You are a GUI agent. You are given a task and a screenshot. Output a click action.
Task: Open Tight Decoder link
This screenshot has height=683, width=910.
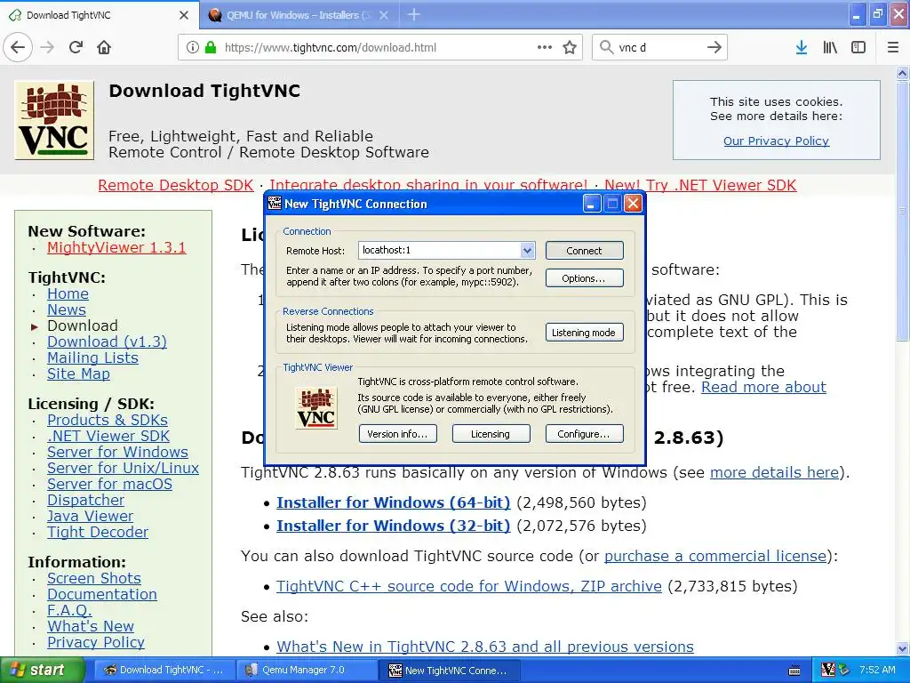point(98,532)
